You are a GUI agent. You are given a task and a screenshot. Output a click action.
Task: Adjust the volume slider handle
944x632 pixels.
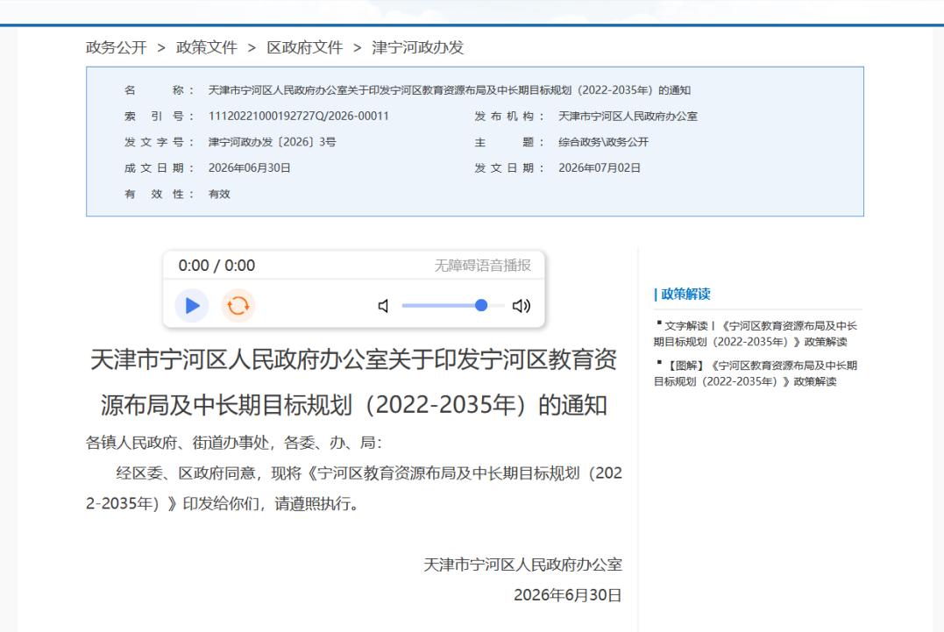[481, 305]
